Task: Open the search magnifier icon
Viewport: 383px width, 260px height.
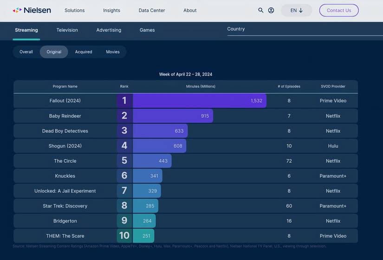Action: [x=261, y=10]
